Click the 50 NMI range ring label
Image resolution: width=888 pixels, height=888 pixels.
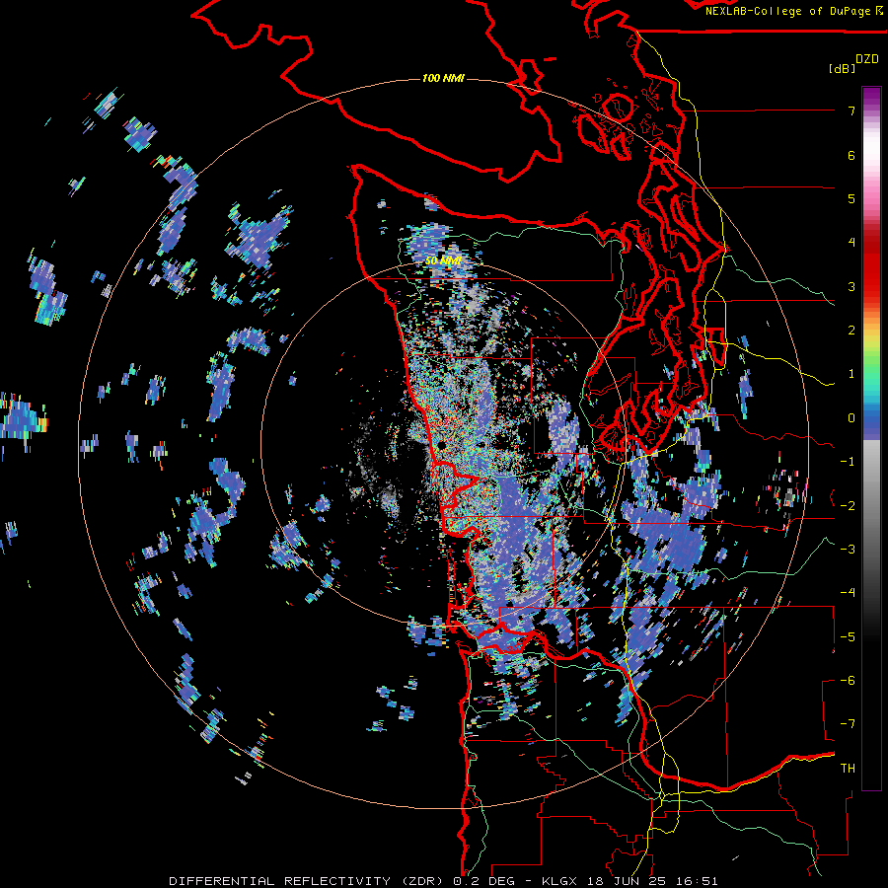coord(443,260)
